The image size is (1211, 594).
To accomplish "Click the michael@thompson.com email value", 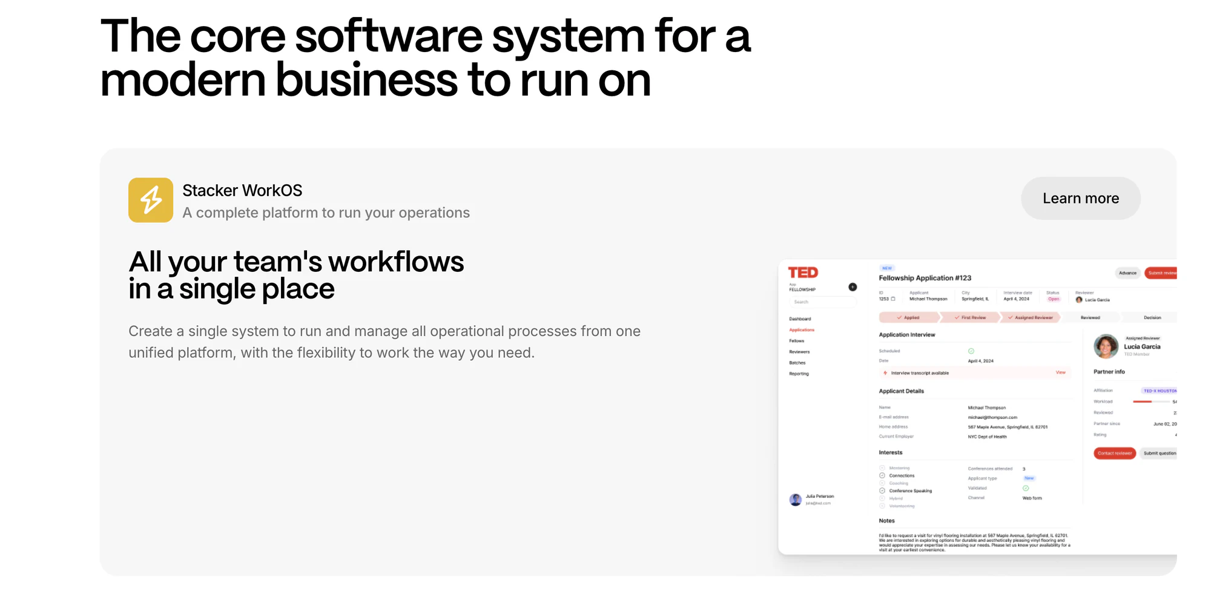I will point(992,417).
